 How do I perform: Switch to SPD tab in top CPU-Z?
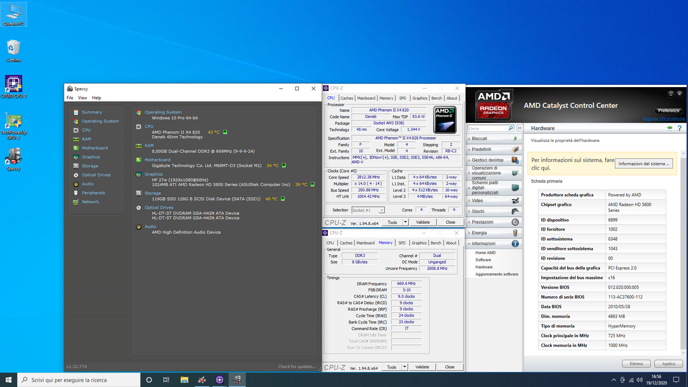pos(403,98)
